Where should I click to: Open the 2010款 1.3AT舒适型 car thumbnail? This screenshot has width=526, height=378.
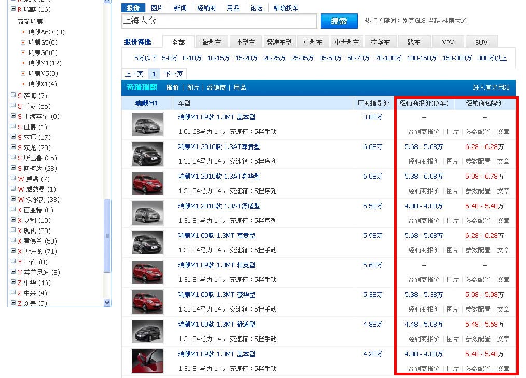pos(147,213)
